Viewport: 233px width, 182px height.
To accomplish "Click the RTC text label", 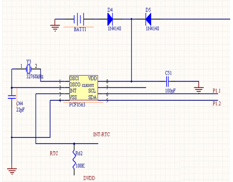I will (54, 153).
